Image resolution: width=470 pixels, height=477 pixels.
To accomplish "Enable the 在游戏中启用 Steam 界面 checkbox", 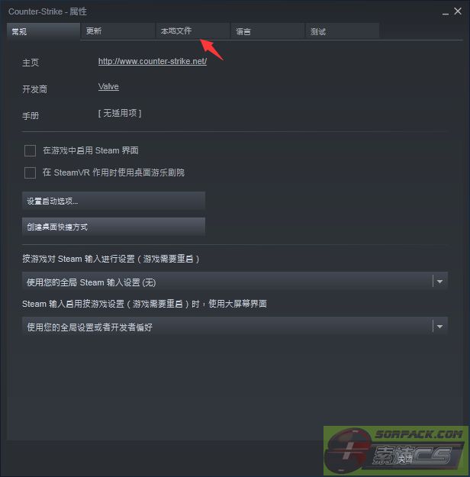I will click(30, 150).
